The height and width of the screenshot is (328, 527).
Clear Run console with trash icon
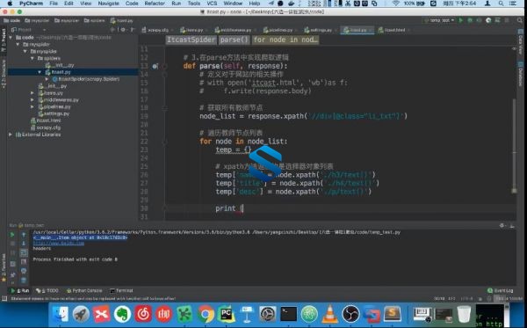[x=24, y=280]
